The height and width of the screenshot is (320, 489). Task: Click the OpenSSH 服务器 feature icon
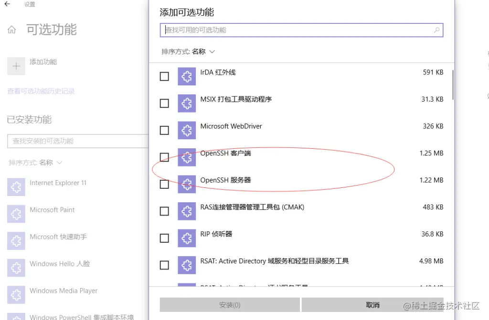click(186, 184)
